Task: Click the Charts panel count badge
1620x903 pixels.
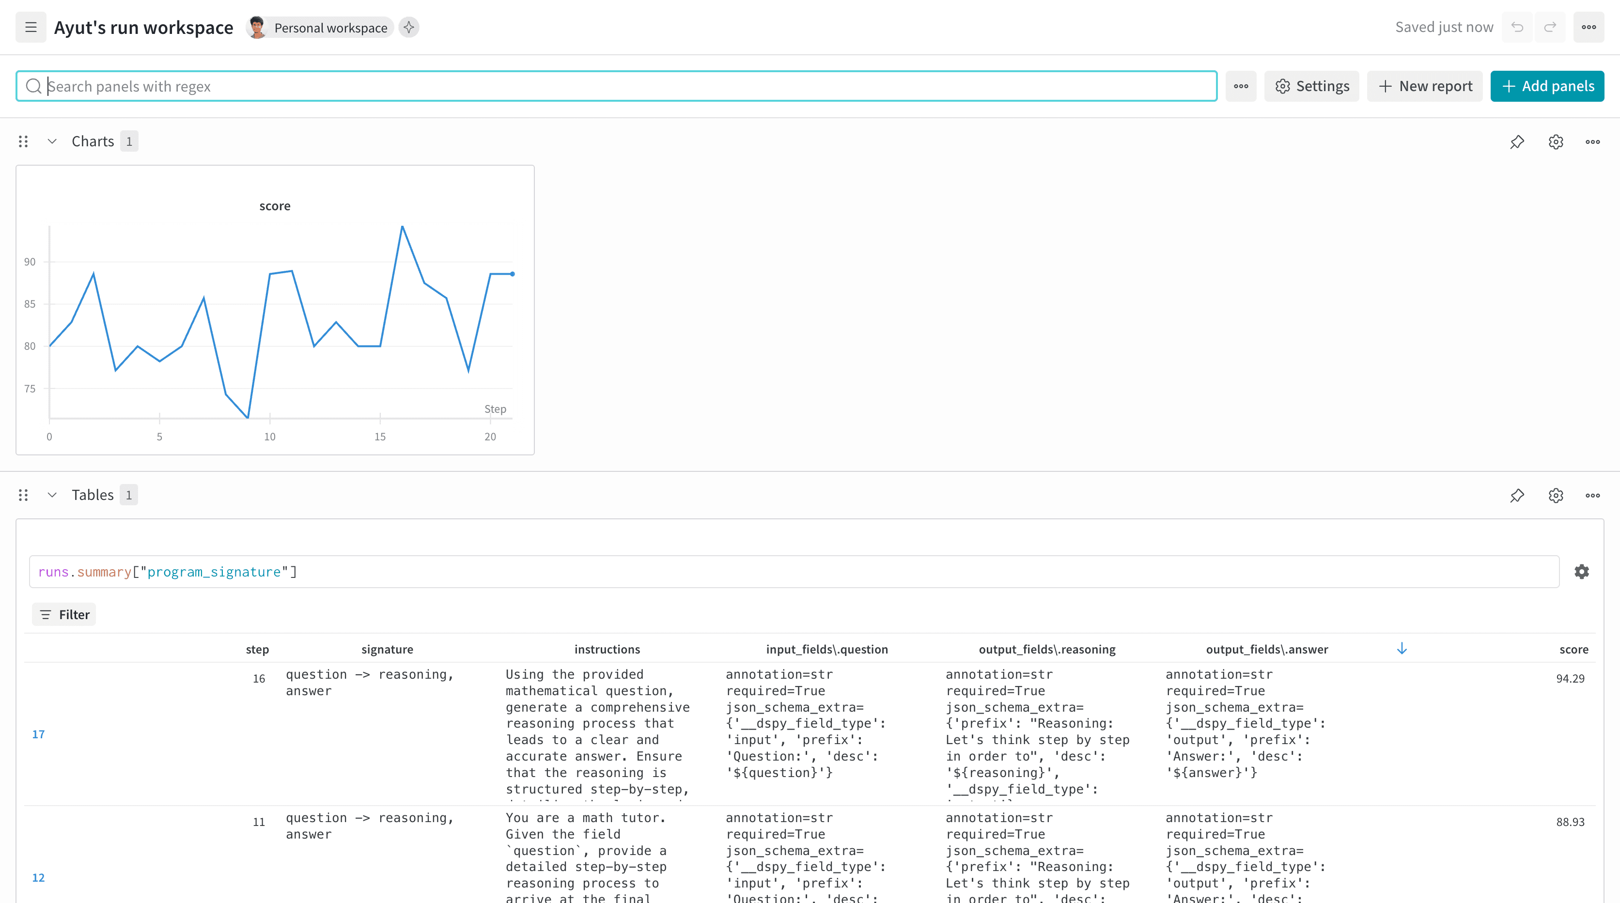Action: click(129, 141)
